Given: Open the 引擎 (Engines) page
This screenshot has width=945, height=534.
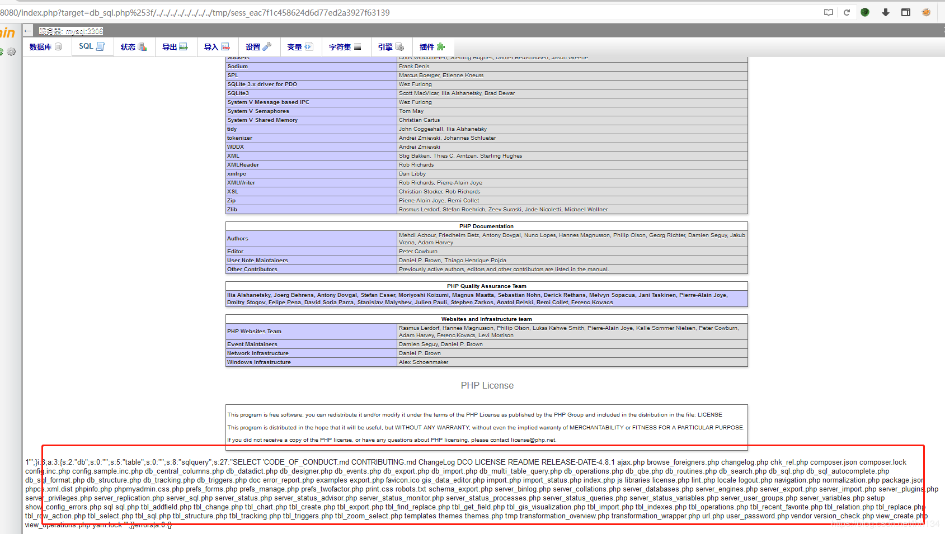Looking at the screenshot, I should [390, 46].
